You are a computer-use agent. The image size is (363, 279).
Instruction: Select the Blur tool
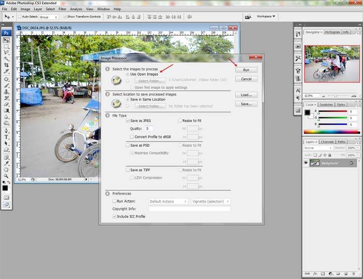point(6,117)
